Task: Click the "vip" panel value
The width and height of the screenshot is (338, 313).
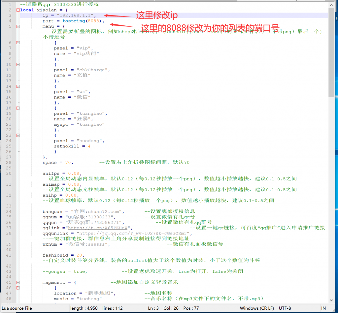Action: click(x=84, y=48)
